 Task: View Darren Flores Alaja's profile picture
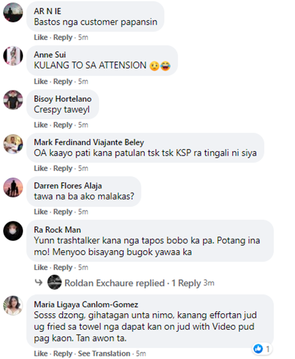13,187
